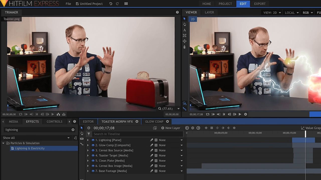Hide the Cereal Box Source layer

tap(93, 150)
